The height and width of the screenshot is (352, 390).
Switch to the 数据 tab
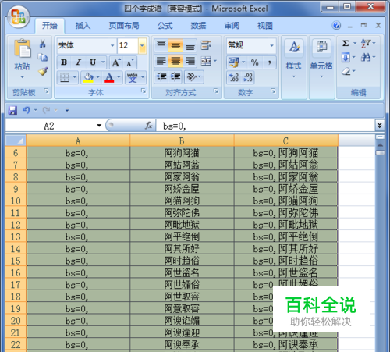(198, 26)
